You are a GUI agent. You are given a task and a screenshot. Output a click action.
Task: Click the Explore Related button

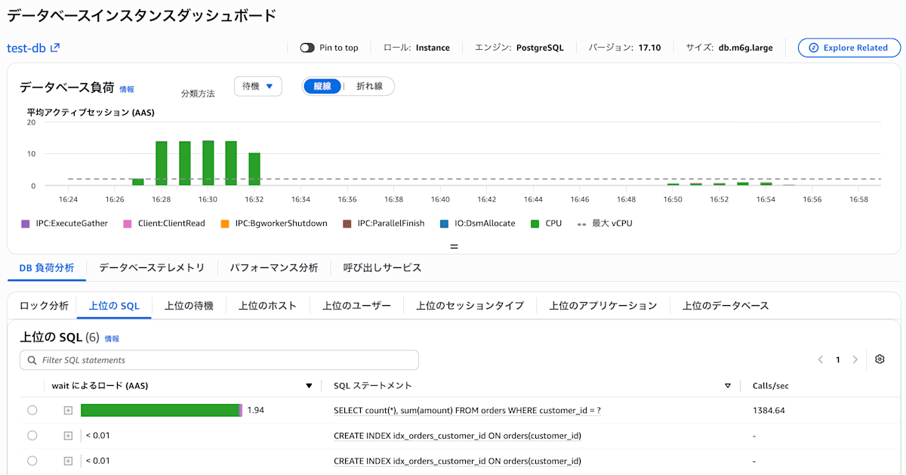(x=849, y=48)
